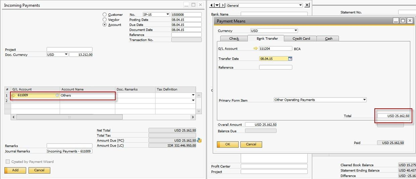Click the Total field showing USD 25.162,50
The image size is (416, 179).
[x=394, y=116]
